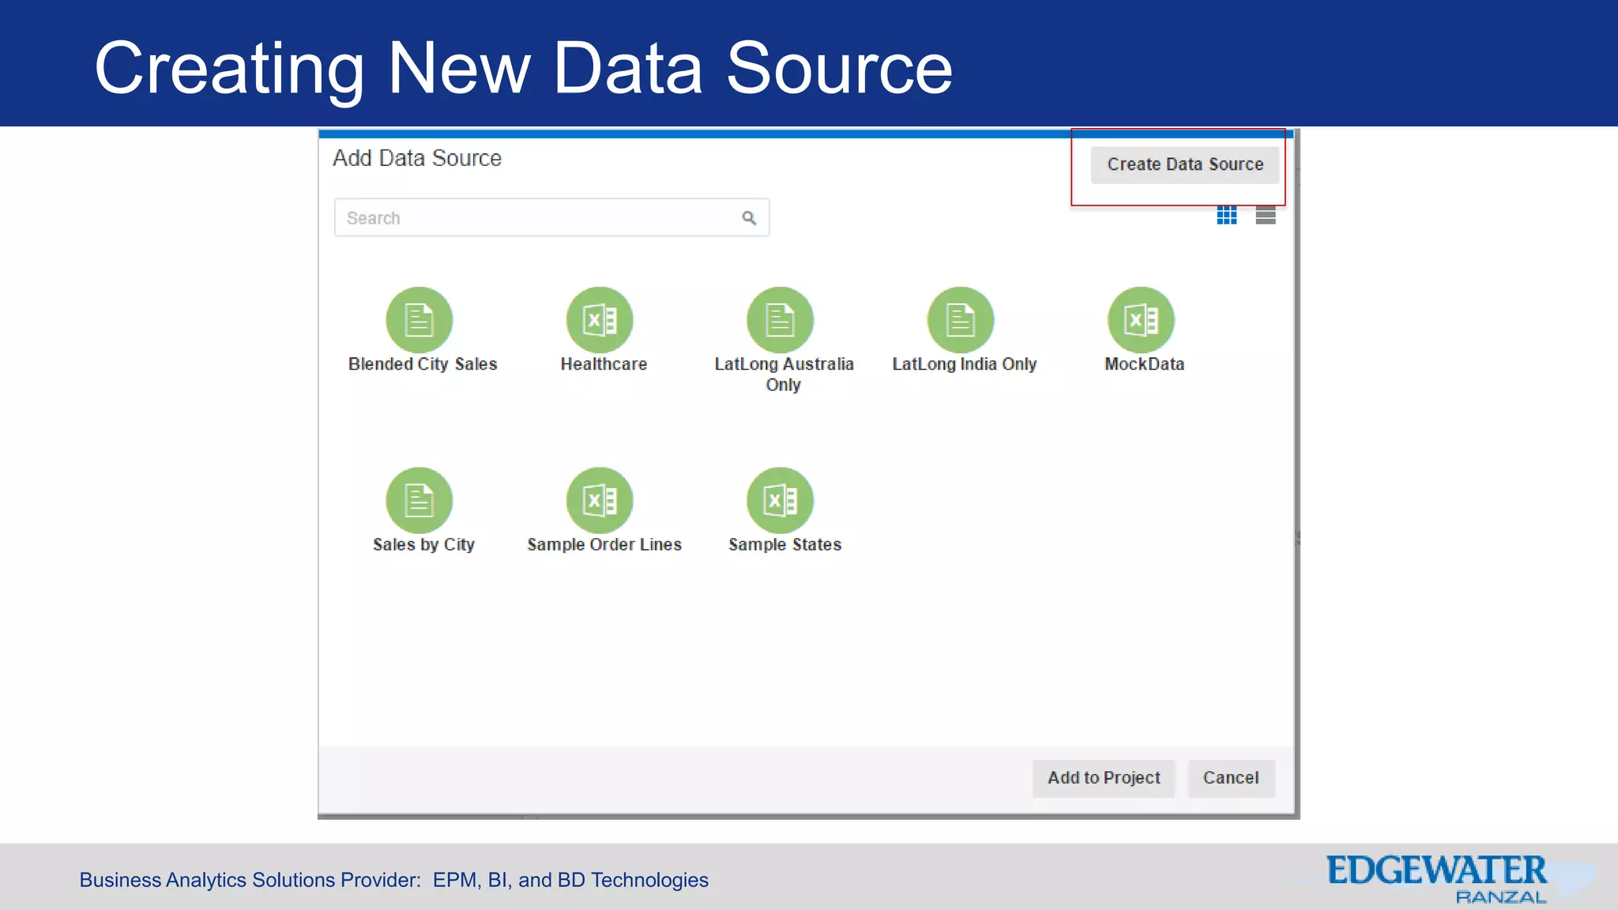This screenshot has width=1618, height=910.
Task: Choose the LatLong Australia Only icon
Action: (780, 320)
